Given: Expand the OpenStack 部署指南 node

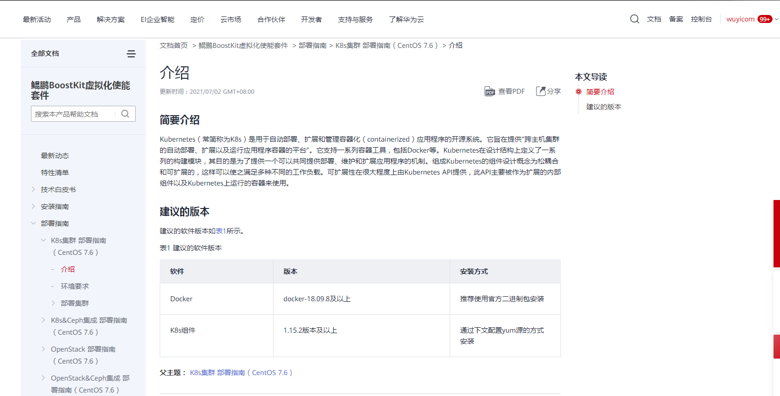Looking at the screenshot, I should (x=43, y=349).
